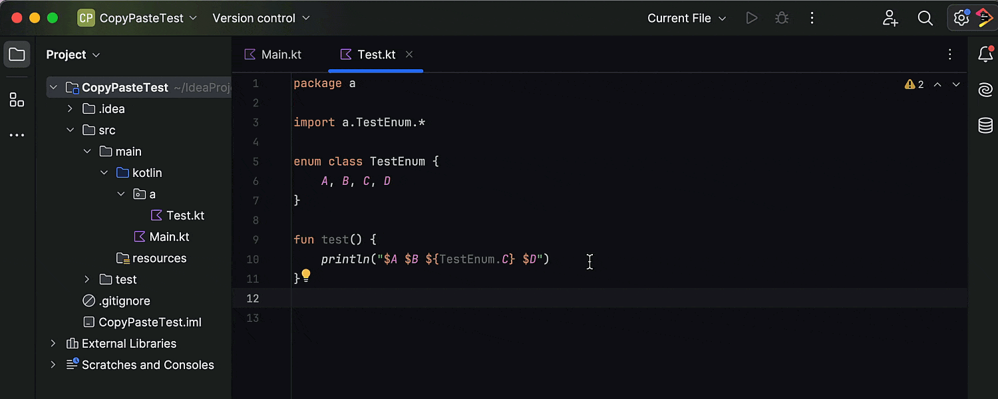Open the Search Everywhere magnifier icon

[925, 18]
